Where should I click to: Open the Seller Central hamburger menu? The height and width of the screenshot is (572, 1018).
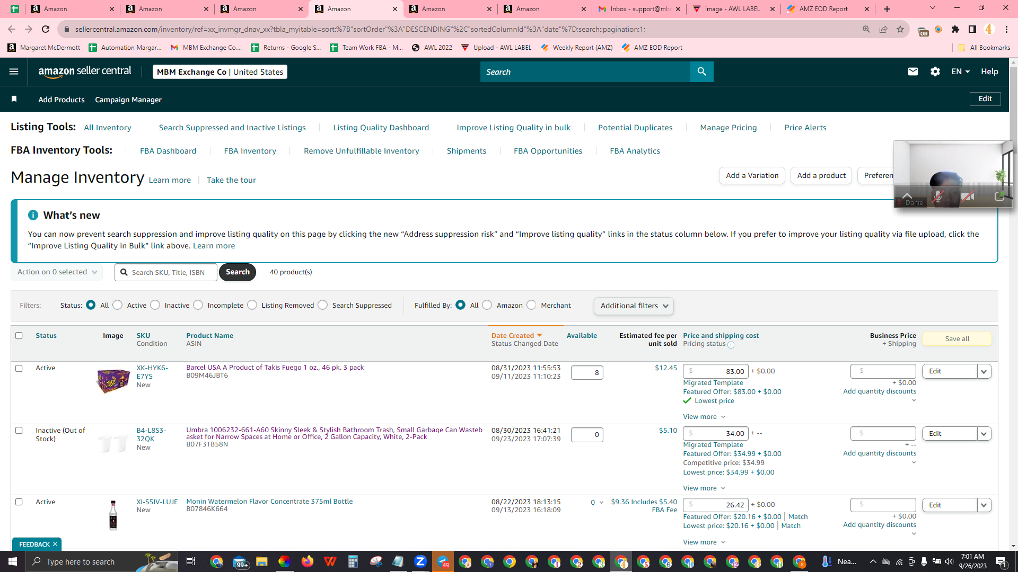click(x=14, y=71)
